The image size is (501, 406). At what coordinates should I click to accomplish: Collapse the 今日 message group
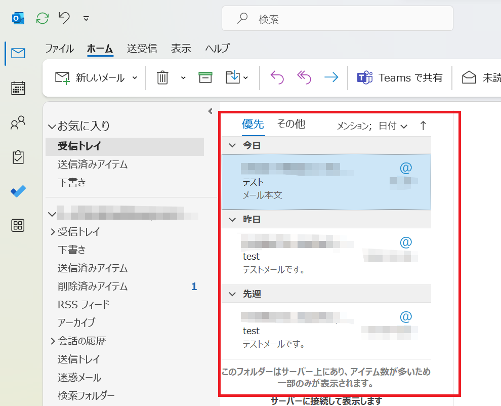click(x=232, y=145)
